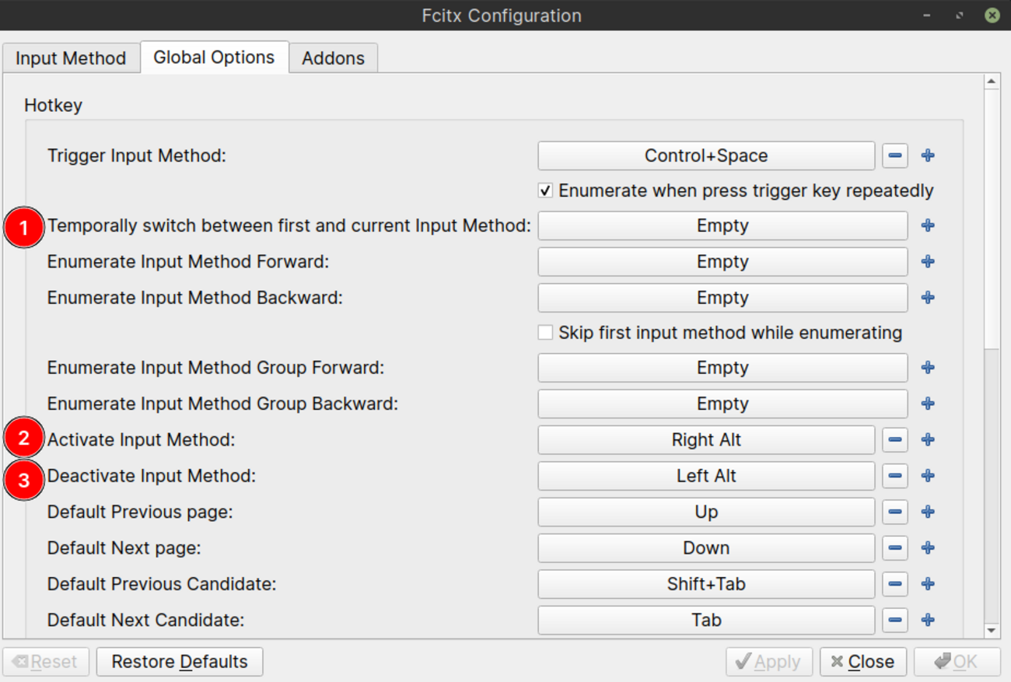The image size is (1011, 682).
Task: Switch to the Input Method tab
Action: pyautogui.click(x=71, y=58)
